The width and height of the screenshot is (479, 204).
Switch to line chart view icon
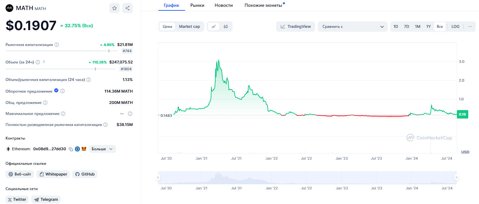214,27
